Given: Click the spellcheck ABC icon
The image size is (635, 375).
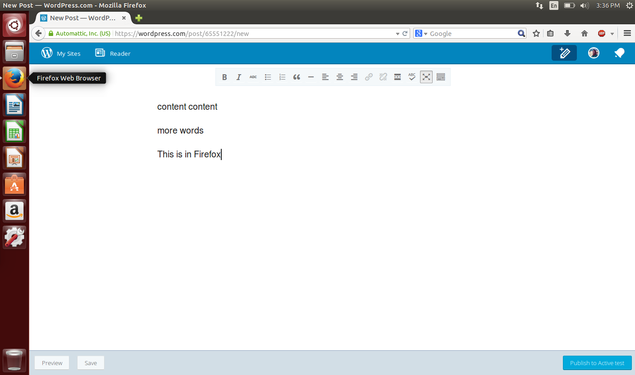Looking at the screenshot, I should tap(412, 77).
